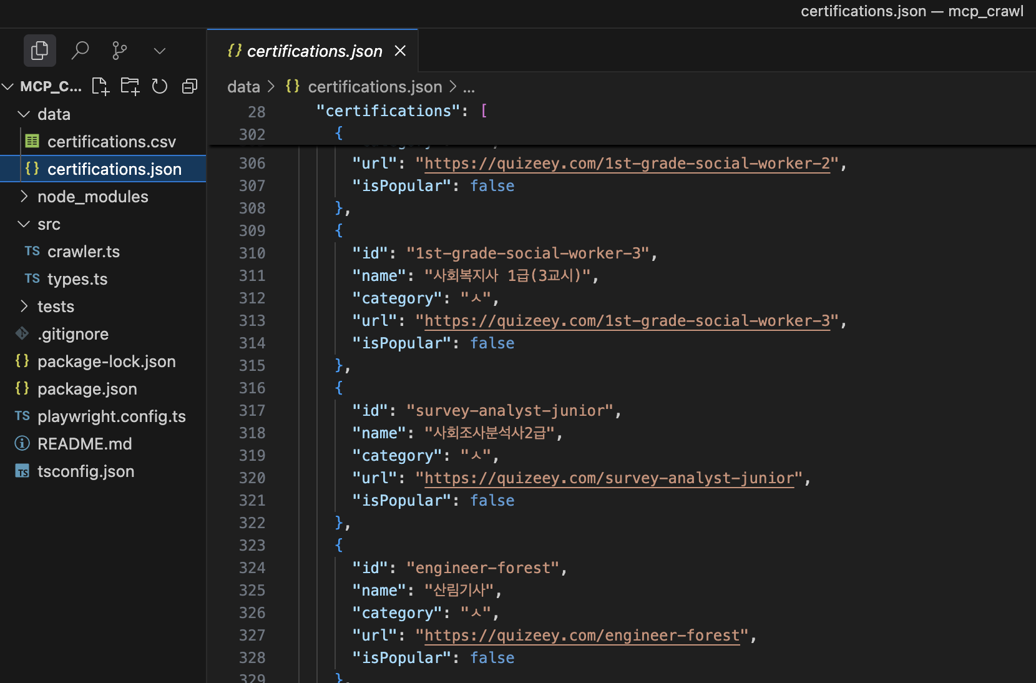The height and width of the screenshot is (683, 1036).
Task: Click the false value on line 307
Action: coord(492,186)
